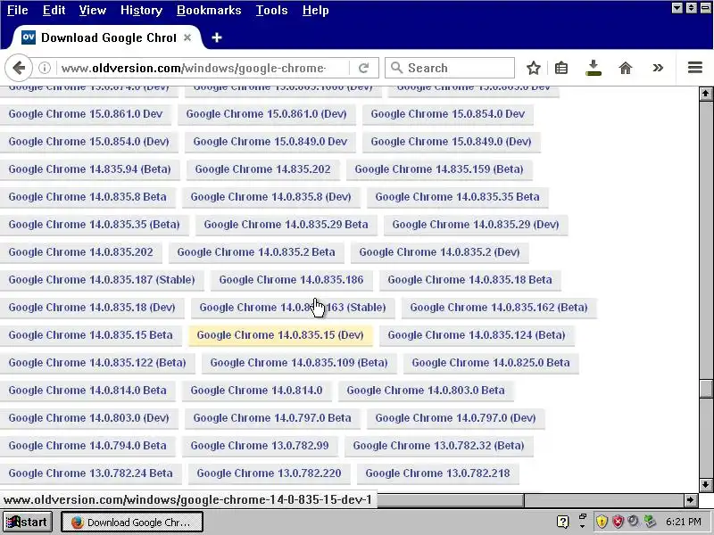Open Google Chrome 15.0.849.0 (Dev) link
Image resolution: width=714 pixels, height=535 pixels.
coord(451,142)
